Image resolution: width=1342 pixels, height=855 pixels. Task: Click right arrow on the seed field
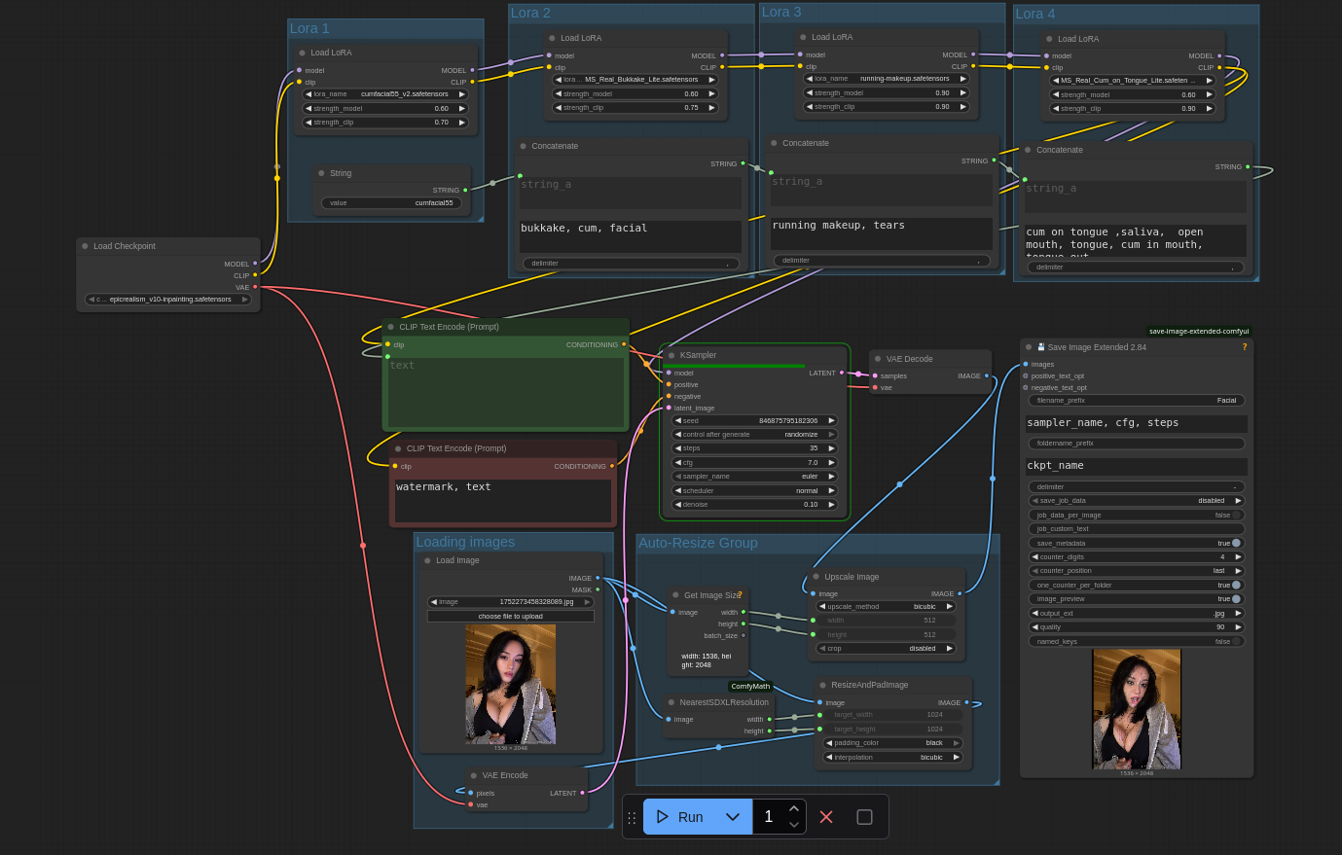(x=831, y=420)
